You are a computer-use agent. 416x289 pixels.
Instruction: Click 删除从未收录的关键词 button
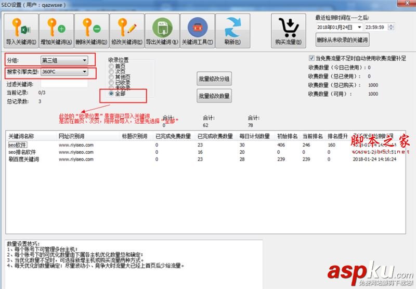click(342, 40)
